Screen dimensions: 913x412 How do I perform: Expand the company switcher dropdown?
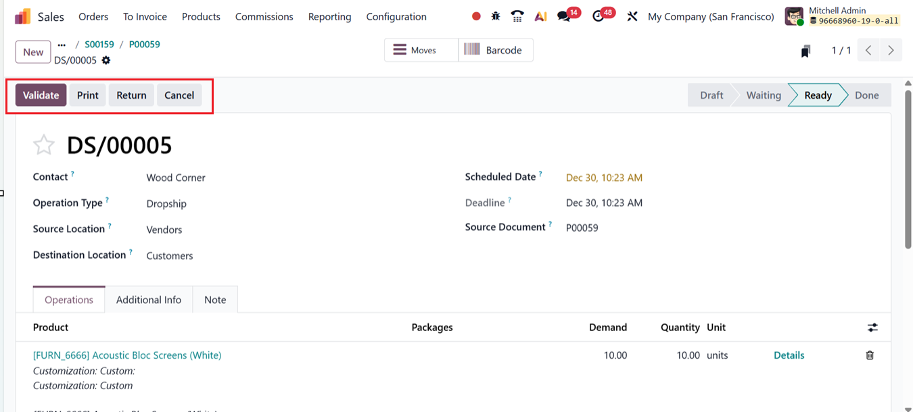coord(711,16)
